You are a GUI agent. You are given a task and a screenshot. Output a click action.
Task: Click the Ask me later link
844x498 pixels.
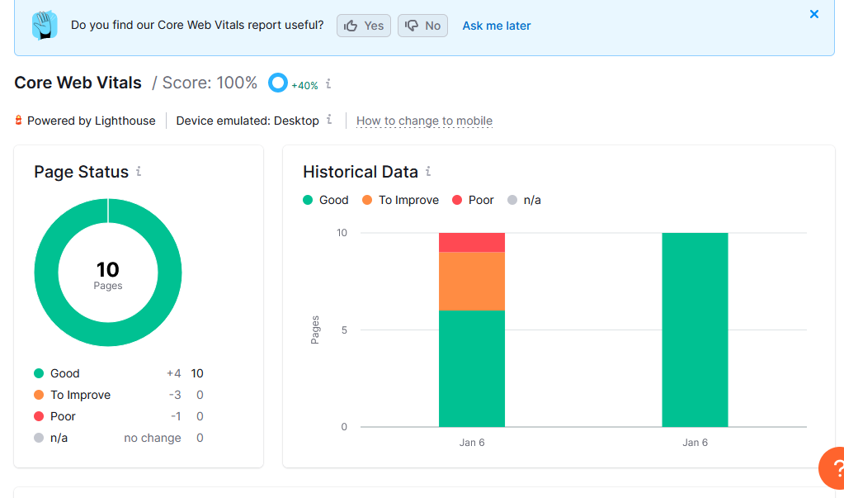pyautogui.click(x=497, y=26)
